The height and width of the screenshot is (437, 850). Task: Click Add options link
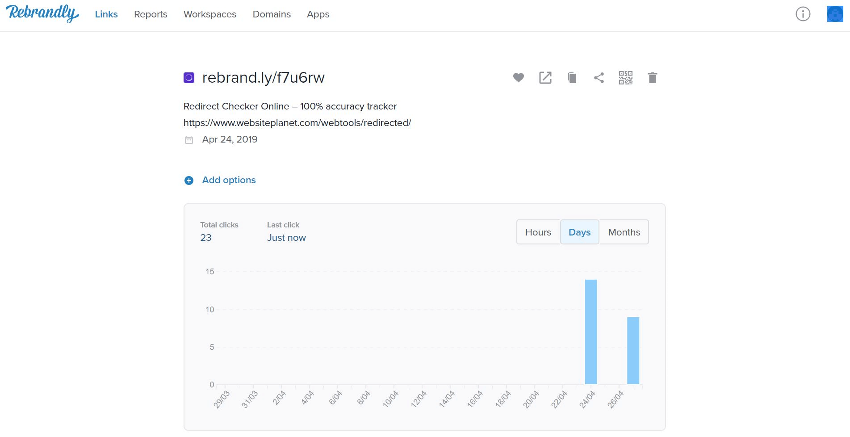[x=229, y=180]
